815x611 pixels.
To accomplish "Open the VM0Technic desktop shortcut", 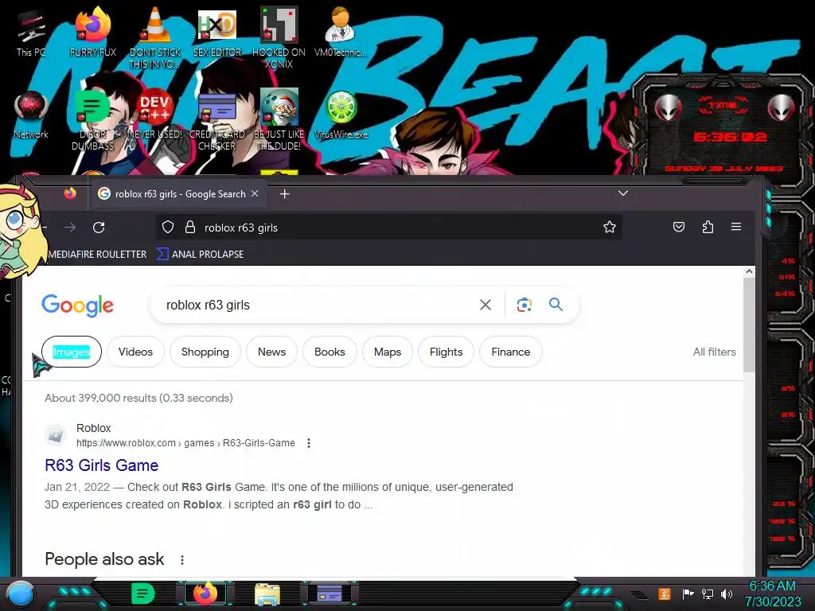I will click(341, 31).
